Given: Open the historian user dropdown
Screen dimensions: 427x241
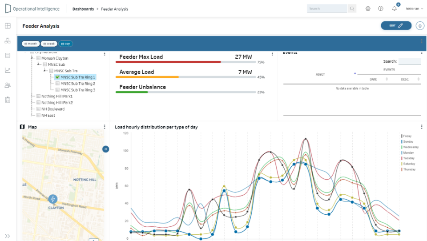Looking at the screenshot, I should (415, 9).
